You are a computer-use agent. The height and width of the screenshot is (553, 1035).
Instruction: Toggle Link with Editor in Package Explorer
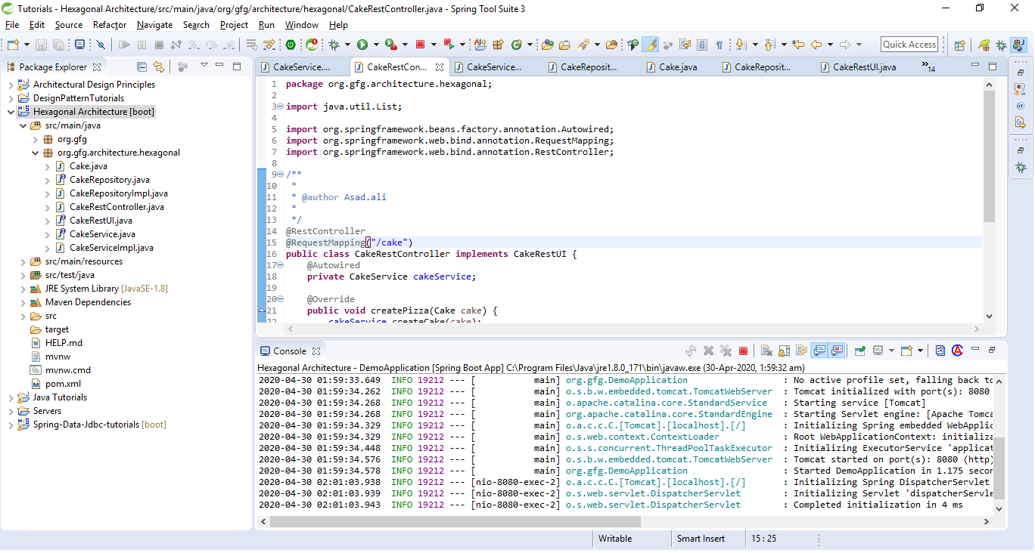pyautogui.click(x=159, y=66)
